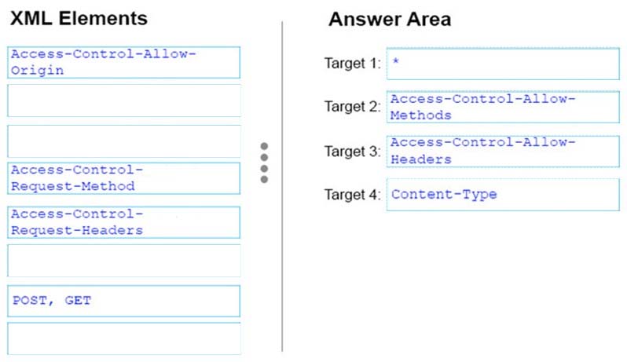Select the Access-Control-Allow-Origin element

tap(123, 62)
